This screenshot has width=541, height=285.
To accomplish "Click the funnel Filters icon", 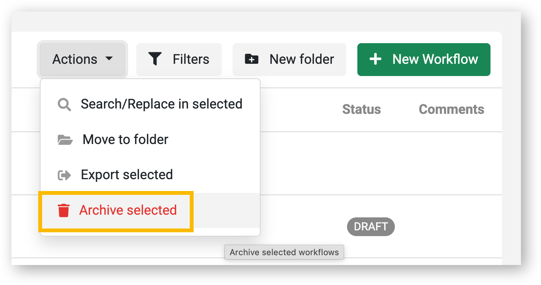I will [155, 59].
